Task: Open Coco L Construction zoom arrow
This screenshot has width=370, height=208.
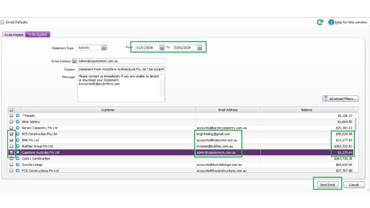Action: point(18,158)
